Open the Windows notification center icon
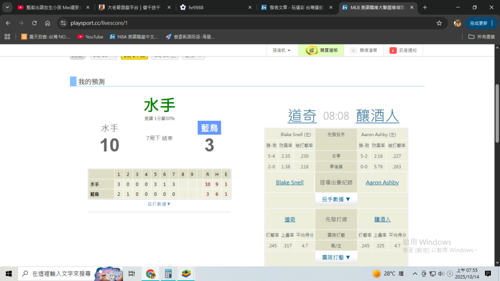The height and width of the screenshot is (281, 500). (487, 274)
